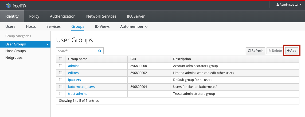Screen dimensions: 305x117
Task: Check the admins group checkbox
Action: point(61,66)
